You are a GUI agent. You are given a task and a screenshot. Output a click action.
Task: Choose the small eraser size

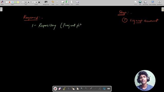(x=33, y=2)
